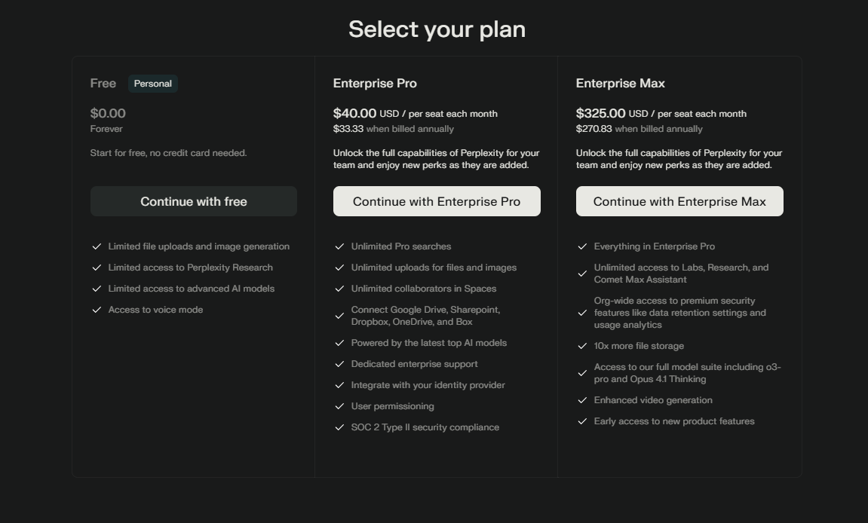Viewport: 868px width, 523px height.
Task: Click the Enterprise Max plan heading
Action: pos(620,84)
